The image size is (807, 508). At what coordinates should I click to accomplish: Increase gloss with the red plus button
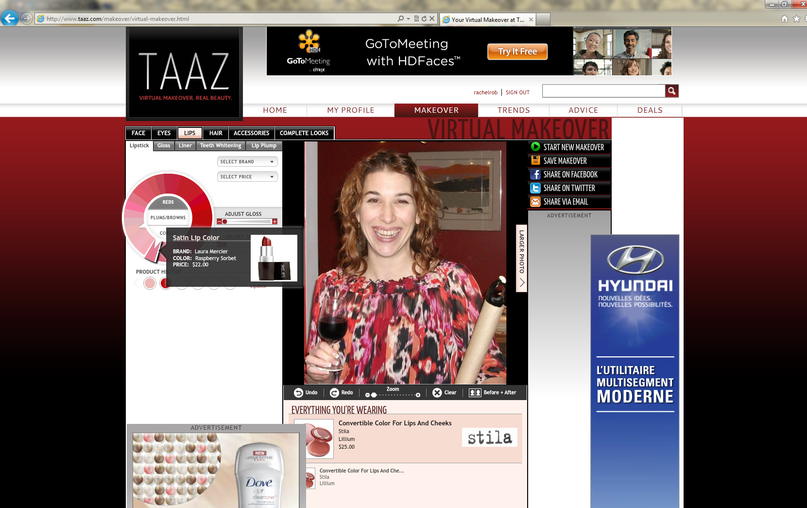(x=275, y=222)
